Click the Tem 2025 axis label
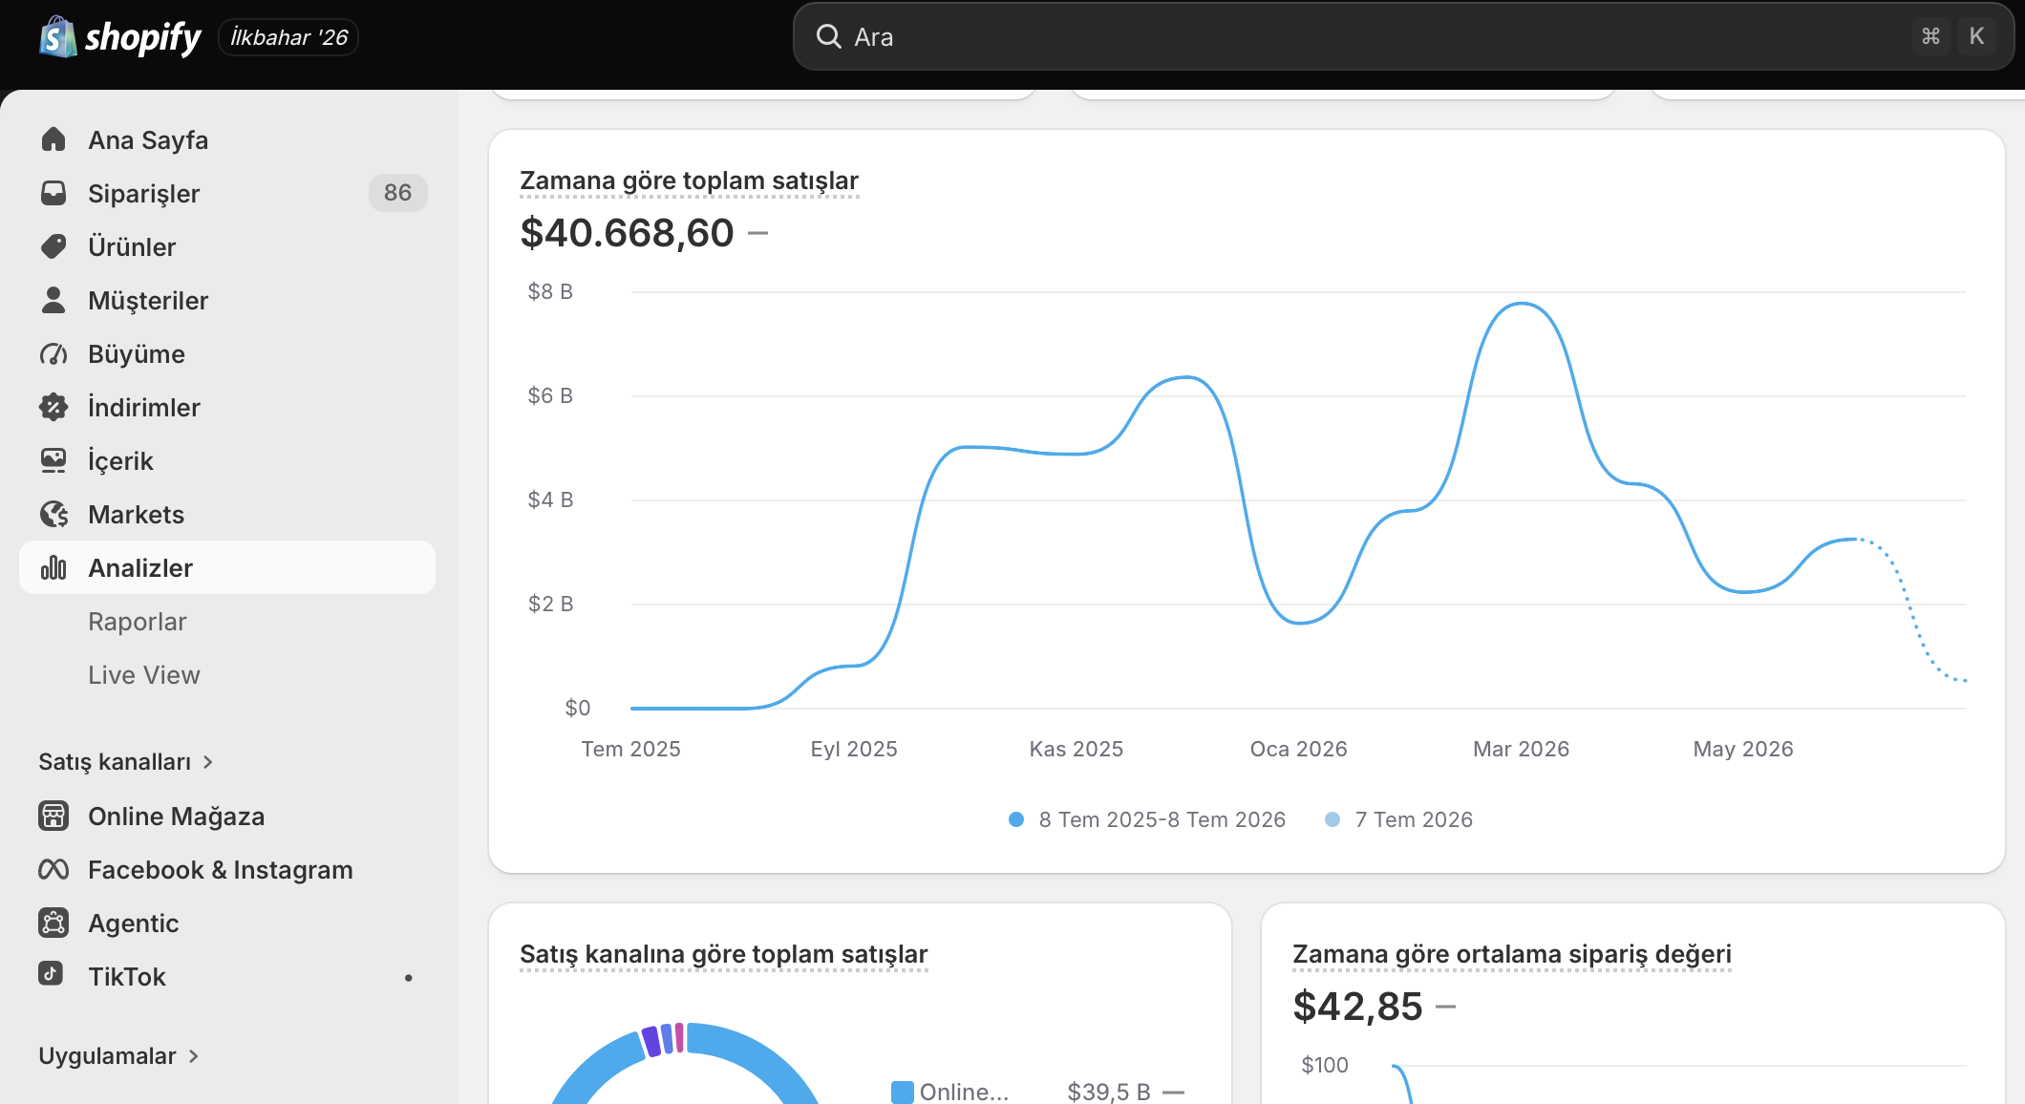The width and height of the screenshot is (2025, 1104). tap(630, 749)
